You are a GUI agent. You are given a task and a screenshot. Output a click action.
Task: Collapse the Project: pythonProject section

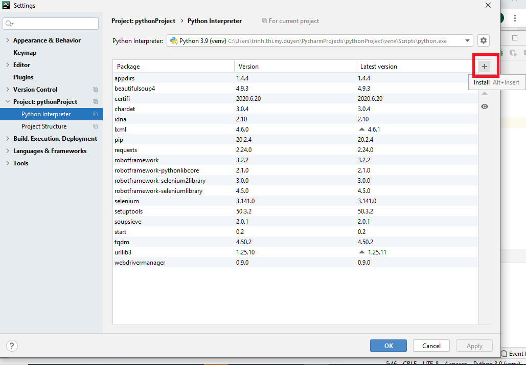(x=8, y=102)
